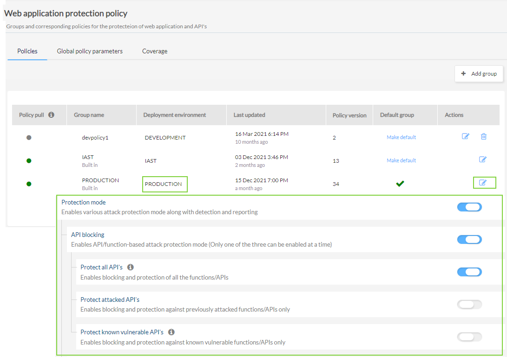Click the green default group checkmark
Image resolution: width=507 pixels, height=357 pixels.
tap(400, 184)
